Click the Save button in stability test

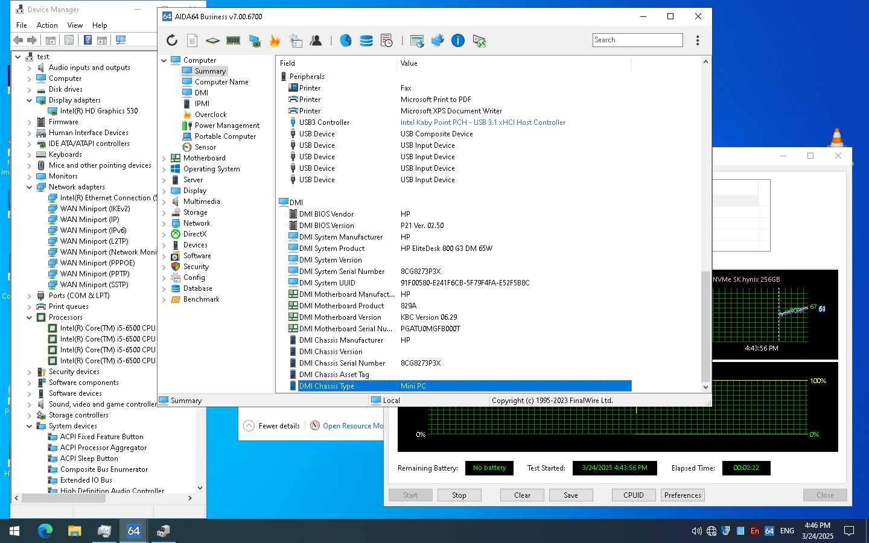[571, 495]
